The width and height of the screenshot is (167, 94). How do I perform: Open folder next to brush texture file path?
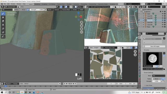(x=164, y=69)
